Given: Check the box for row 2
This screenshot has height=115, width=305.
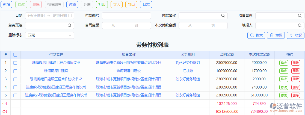Looking at the screenshot, I should point(15,71).
